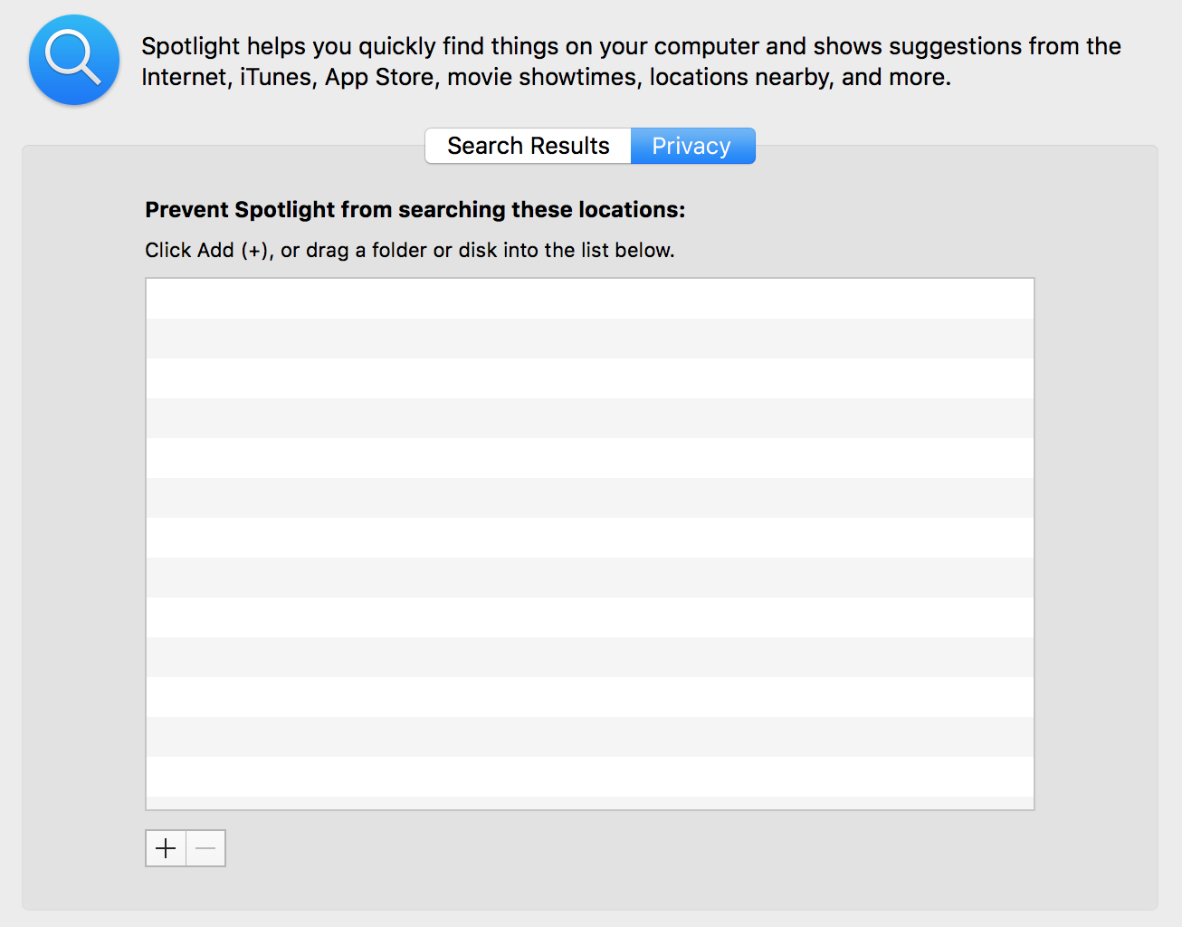Select the tenth row of the locations list

589,657
